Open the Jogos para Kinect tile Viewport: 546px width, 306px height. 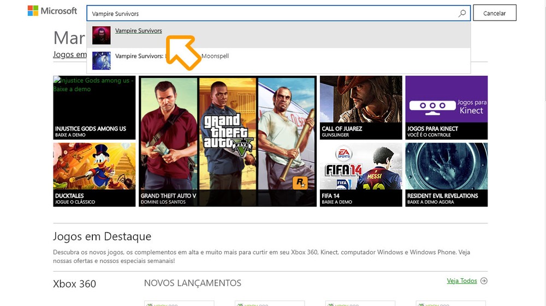point(447,108)
